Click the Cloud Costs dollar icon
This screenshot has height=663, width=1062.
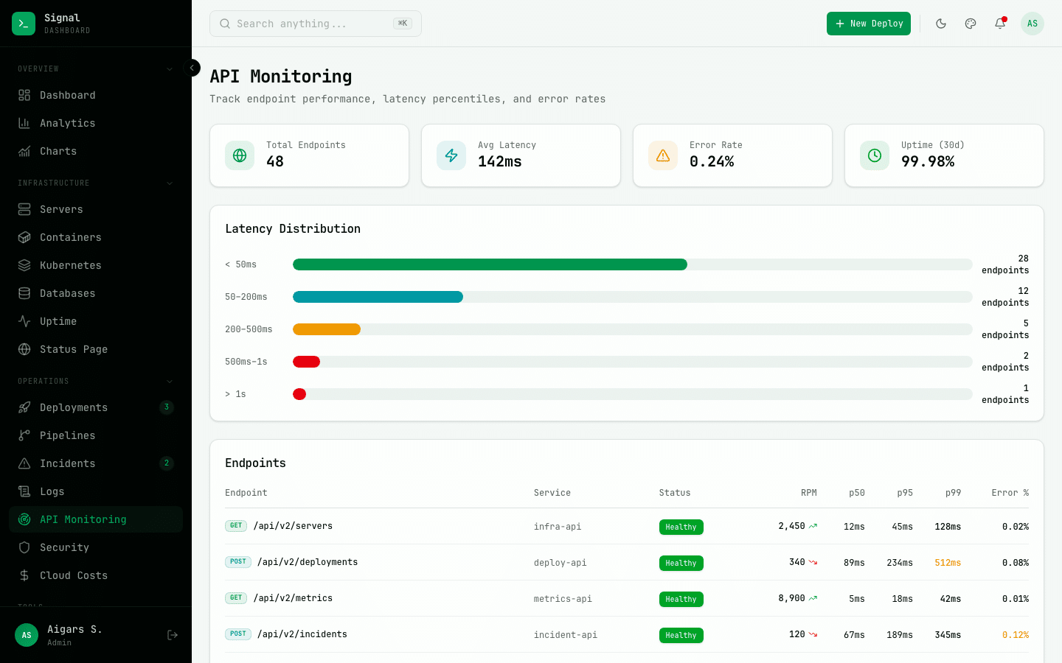25,575
